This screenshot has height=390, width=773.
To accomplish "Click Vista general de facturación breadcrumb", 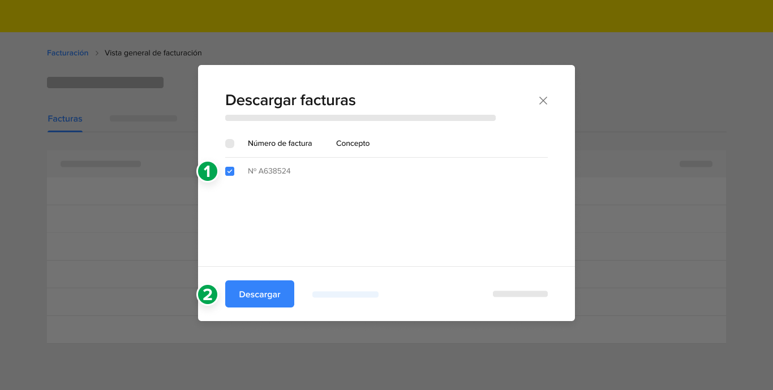I will point(153,53).
